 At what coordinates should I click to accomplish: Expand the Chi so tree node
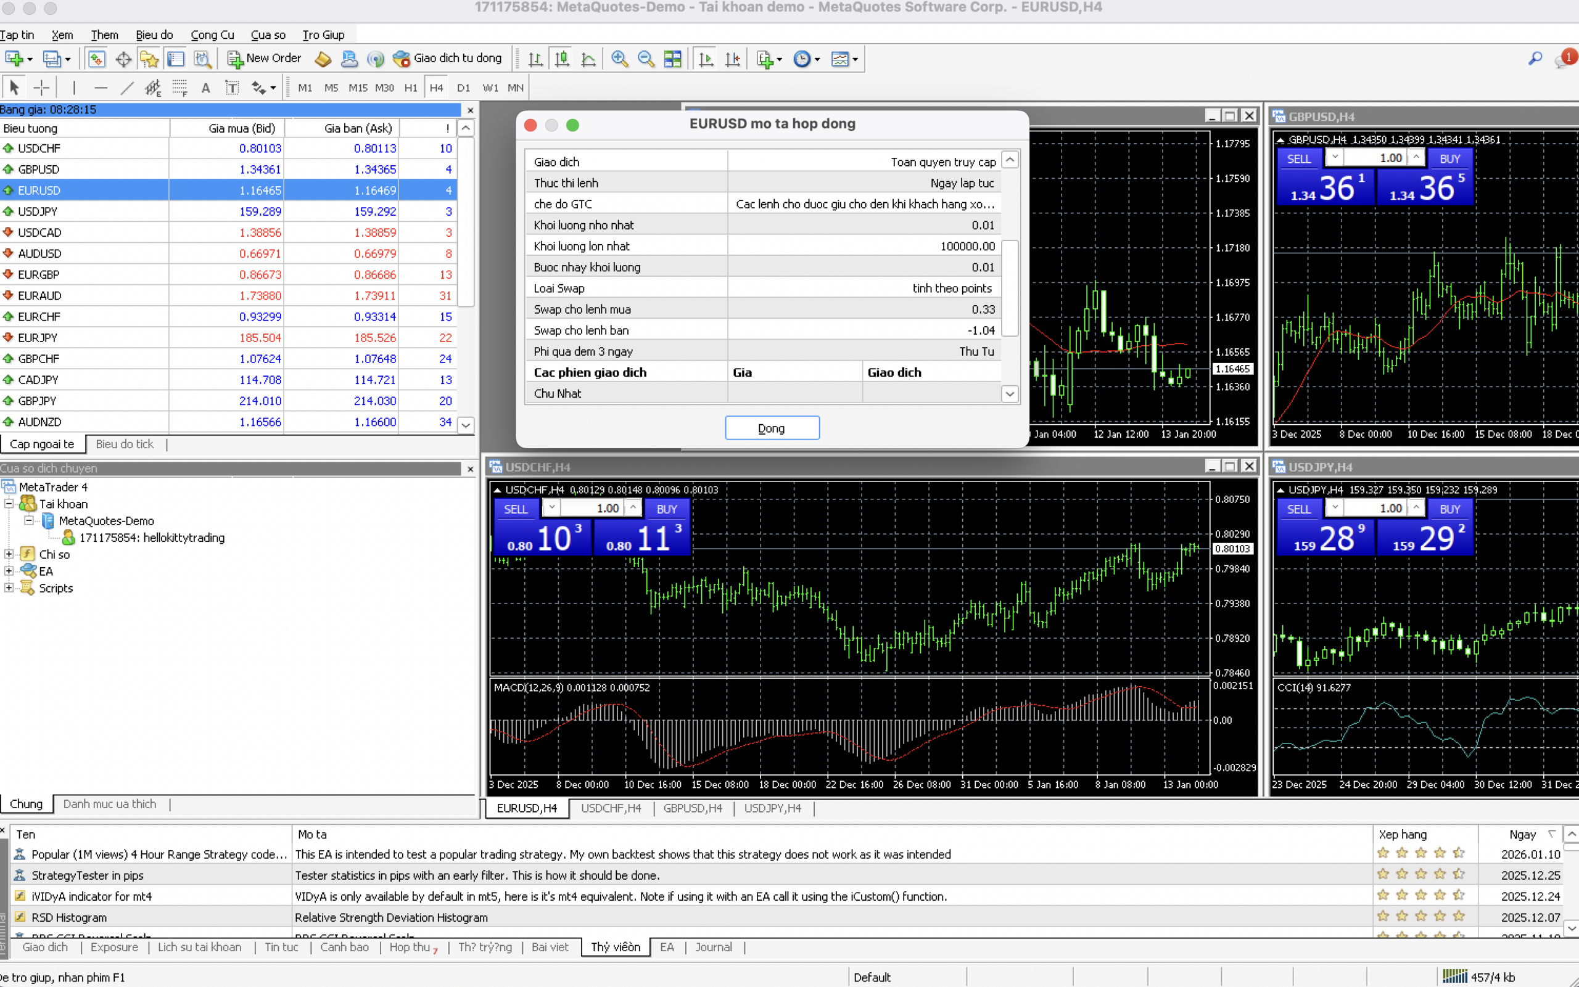coord(9,554)
